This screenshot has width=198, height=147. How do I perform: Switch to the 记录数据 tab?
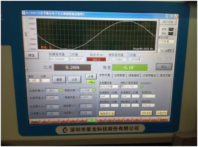point(120,75)
